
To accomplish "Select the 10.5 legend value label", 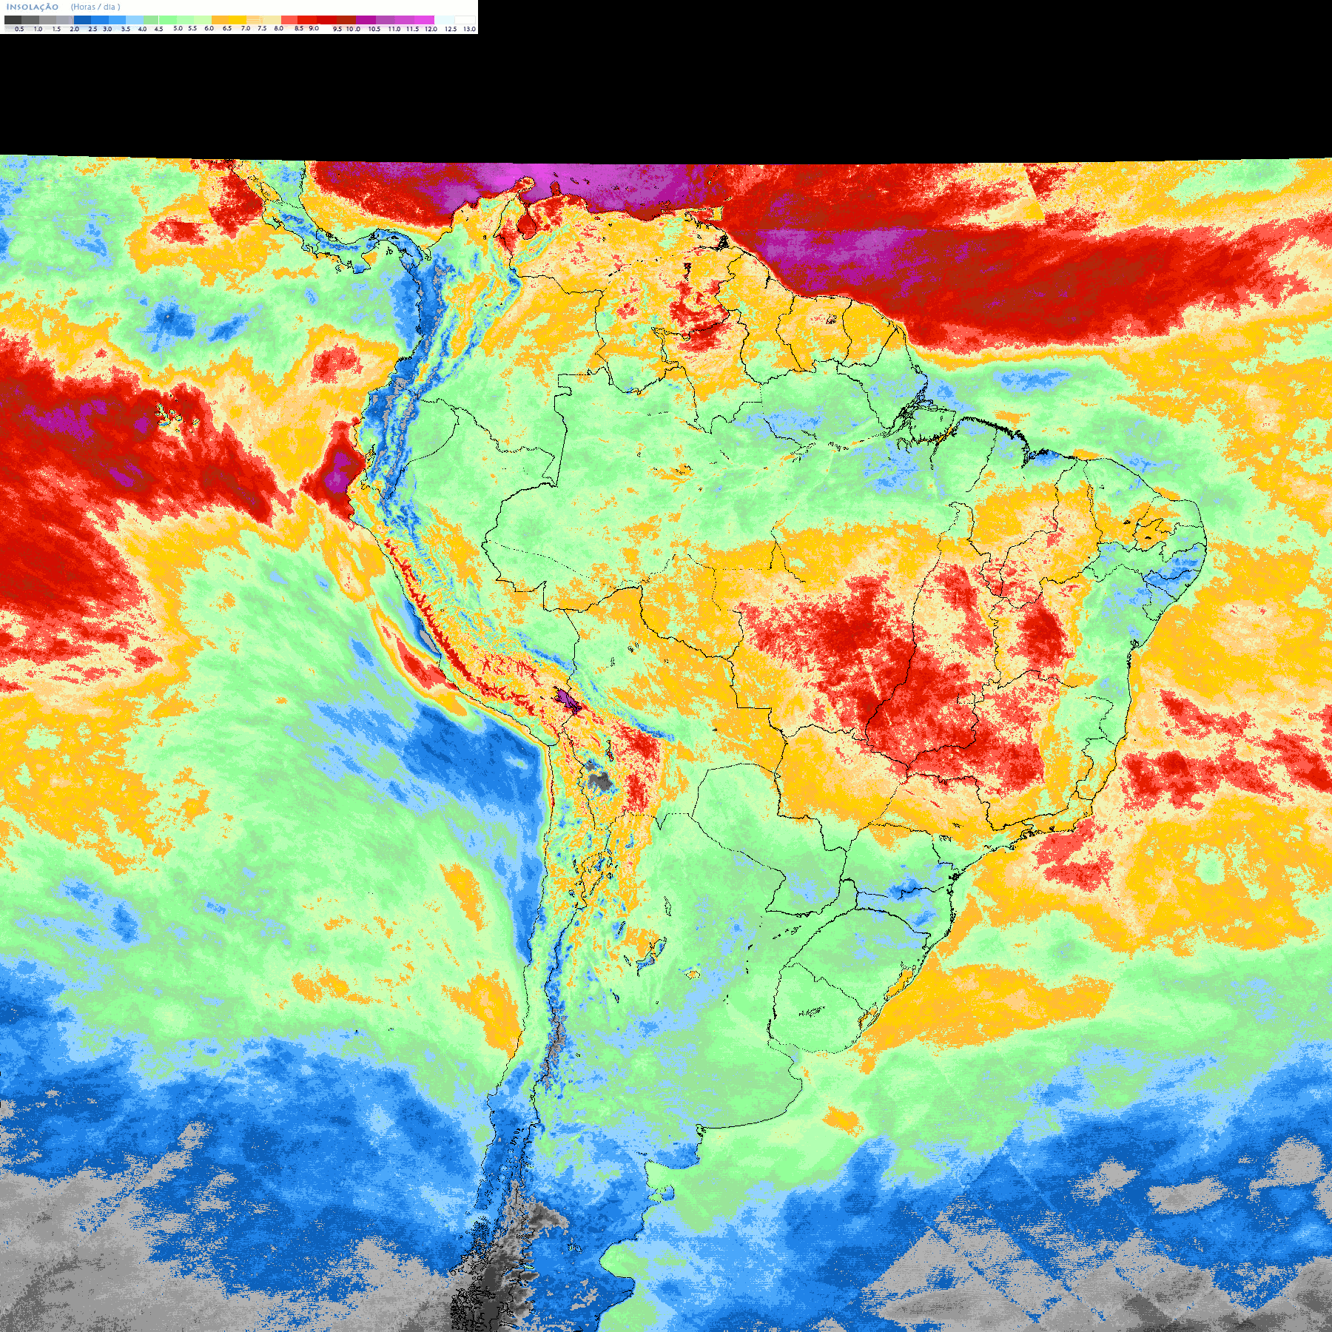I will pyautogui.click(x=374, y=29).
